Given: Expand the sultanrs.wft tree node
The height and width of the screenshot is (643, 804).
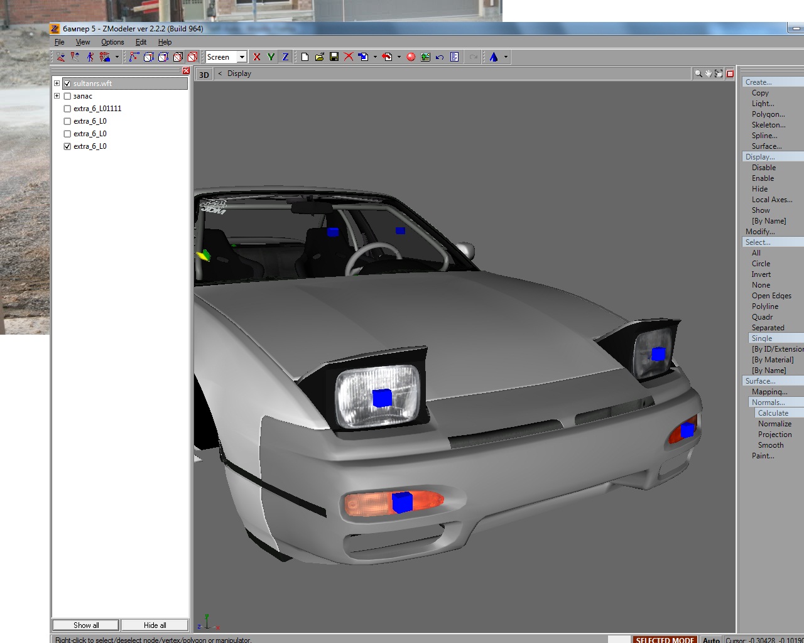Looking at the screenshot, I should [x=57, y=83].
